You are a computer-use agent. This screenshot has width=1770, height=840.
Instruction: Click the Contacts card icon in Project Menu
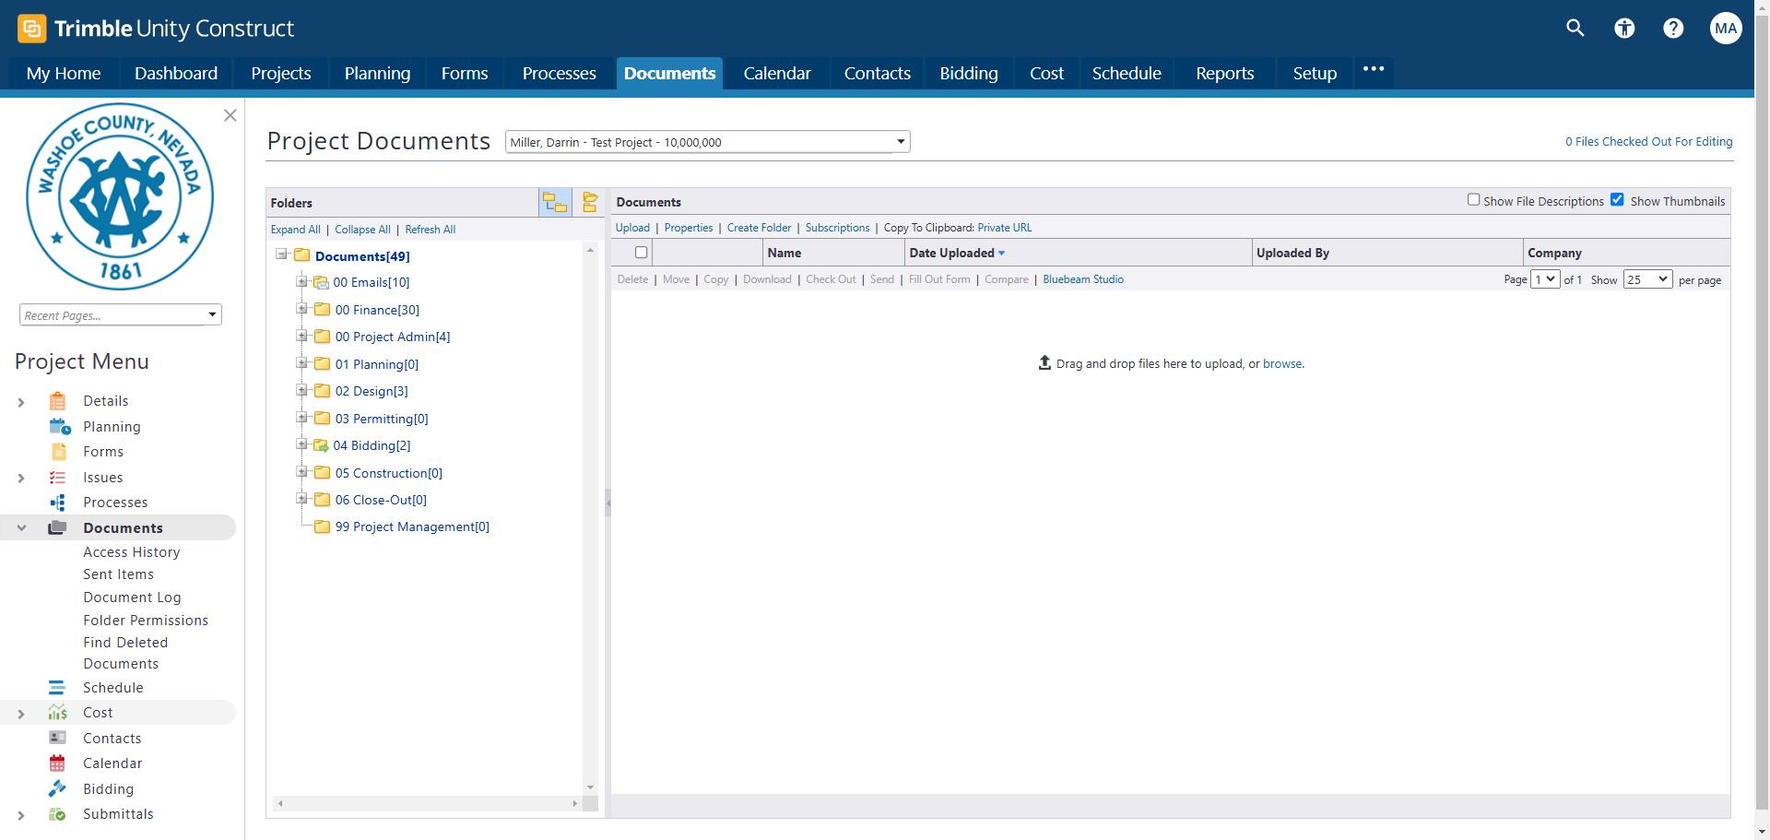tap(57, 739)
